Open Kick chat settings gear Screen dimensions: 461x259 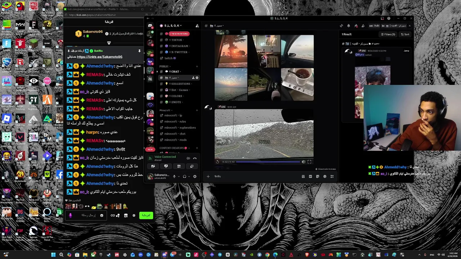[x=134, y=215]
